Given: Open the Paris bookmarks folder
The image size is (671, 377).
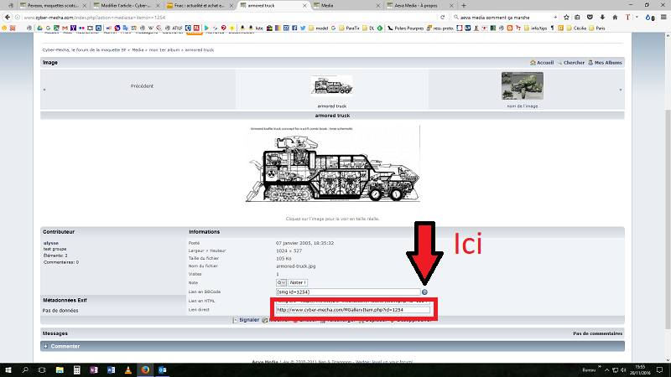Looking at the screenshot, I should point(598,28).
